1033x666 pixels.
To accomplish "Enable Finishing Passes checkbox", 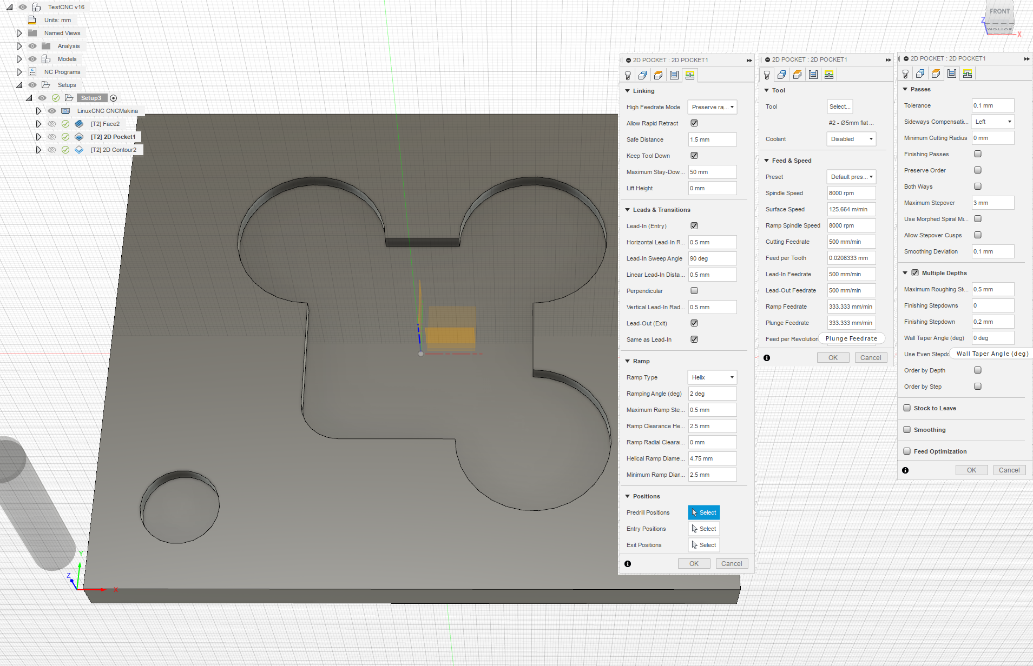I will [978, 154].
